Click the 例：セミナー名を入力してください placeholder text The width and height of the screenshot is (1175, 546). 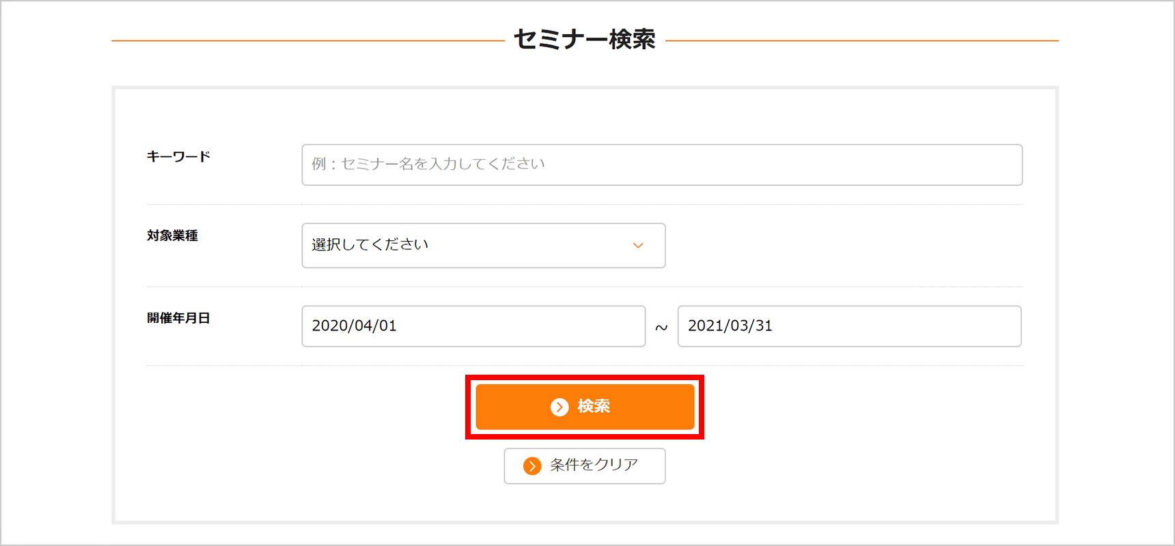[x=428, y=164]
